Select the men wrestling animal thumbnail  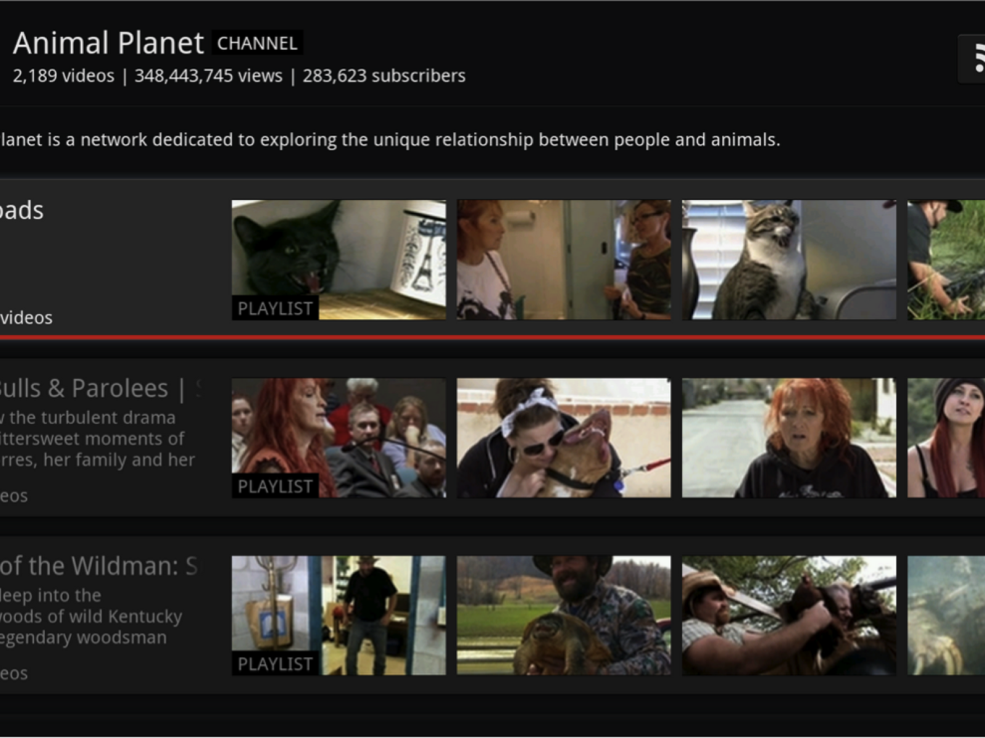coord(789,615)
